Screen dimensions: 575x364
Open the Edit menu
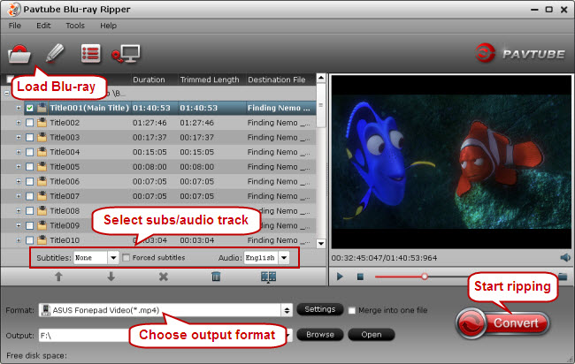43,26
